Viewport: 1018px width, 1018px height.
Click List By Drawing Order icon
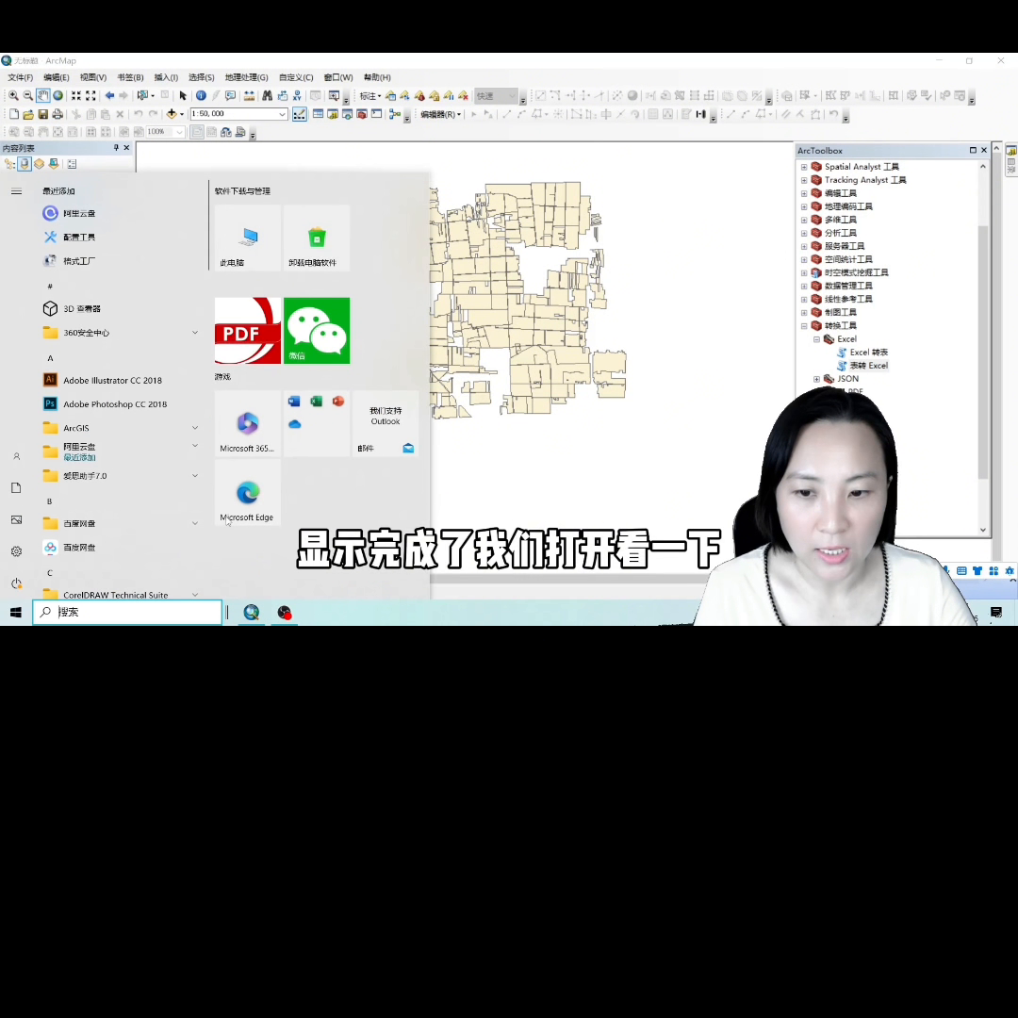click(x=9, y=164)
